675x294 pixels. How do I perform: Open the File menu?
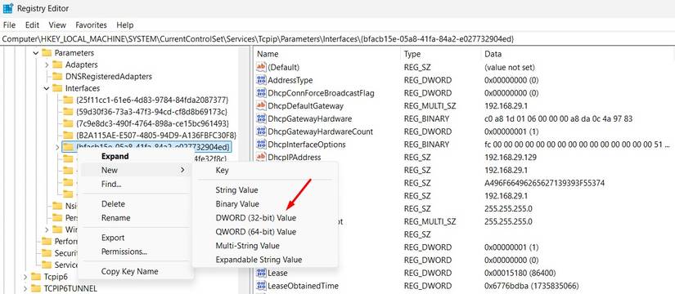click(9, 25)
